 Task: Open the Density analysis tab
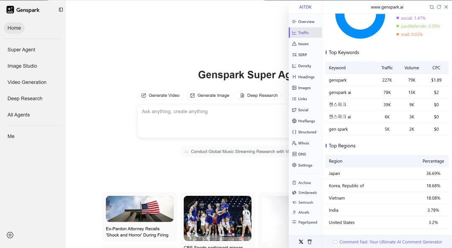305,66
